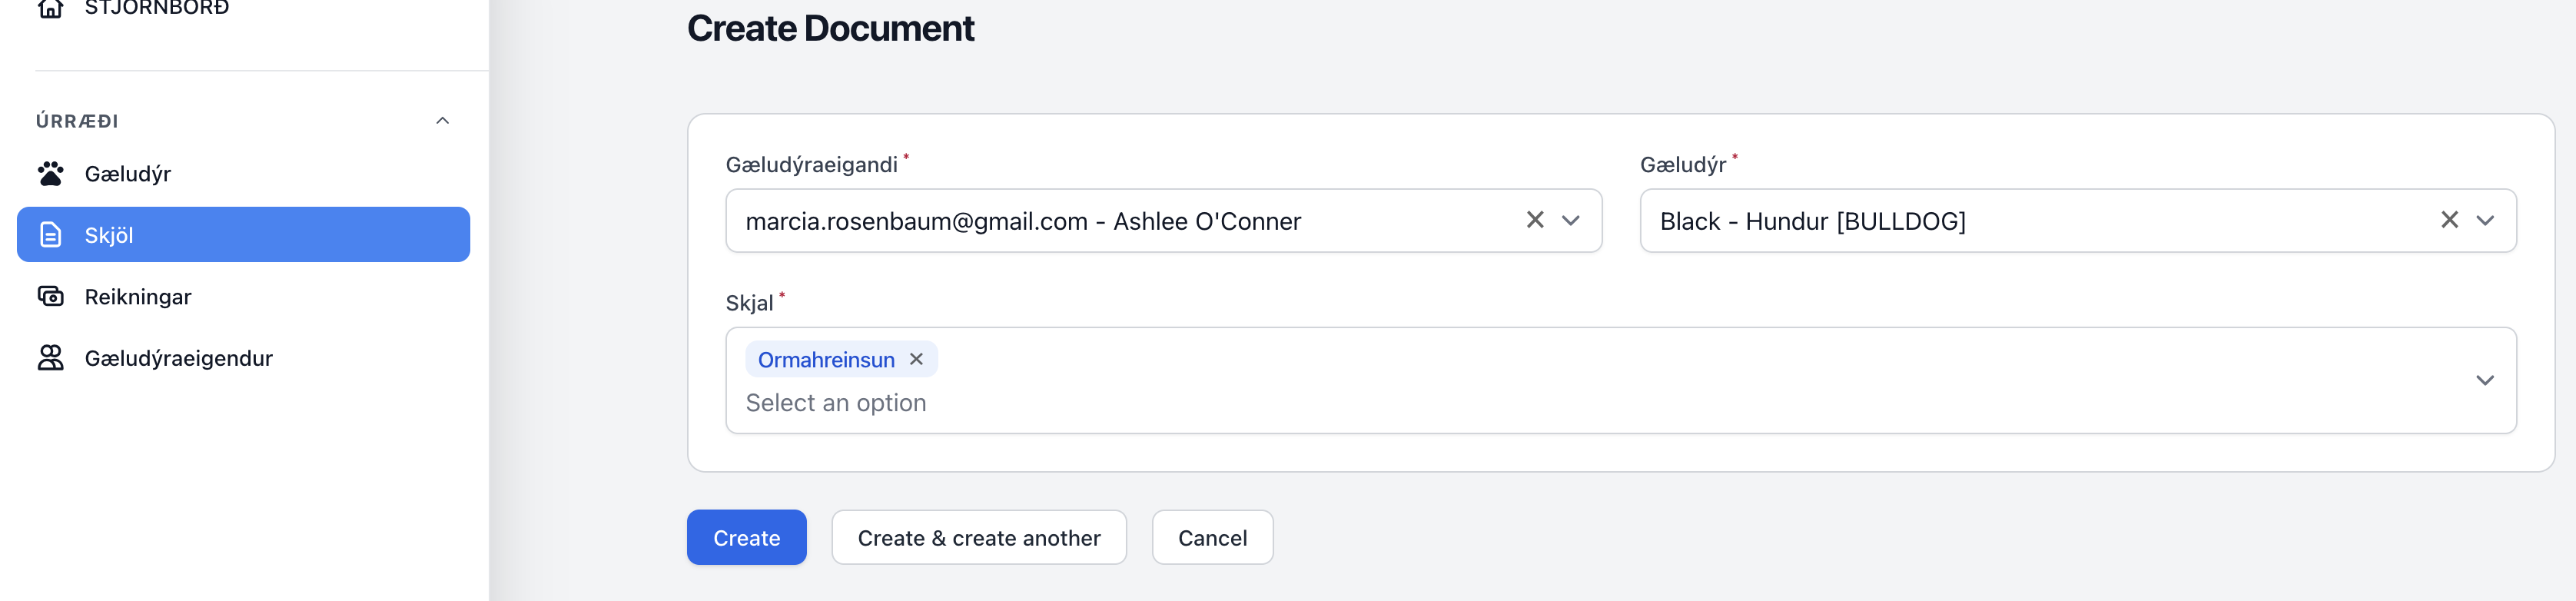Click Create & create another

point(978,538)
